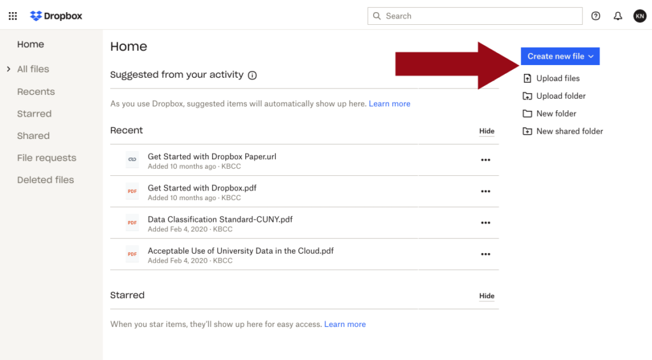Click the search magnifier icon
The width and height of the screenshot is (652, 360).
coord(377,16)
